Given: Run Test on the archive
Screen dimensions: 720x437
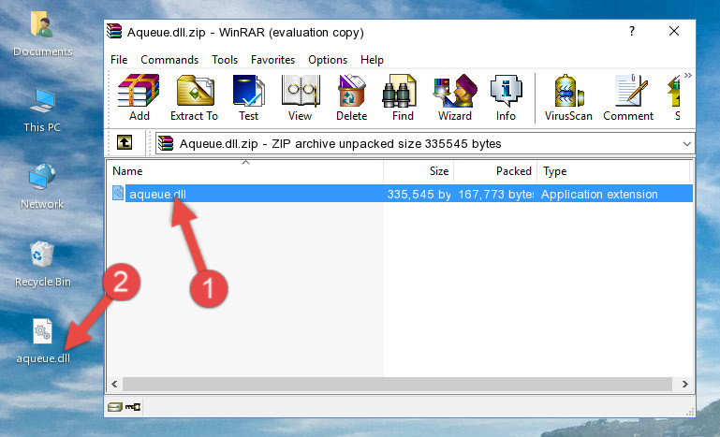Looking at the screenshot, I should pos(248,97).
